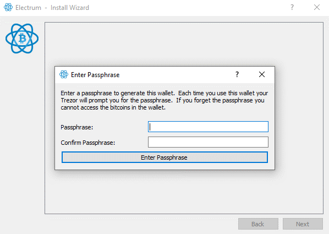
Task: Open help using the Install Wizard question mark
Action: [292, 8]
